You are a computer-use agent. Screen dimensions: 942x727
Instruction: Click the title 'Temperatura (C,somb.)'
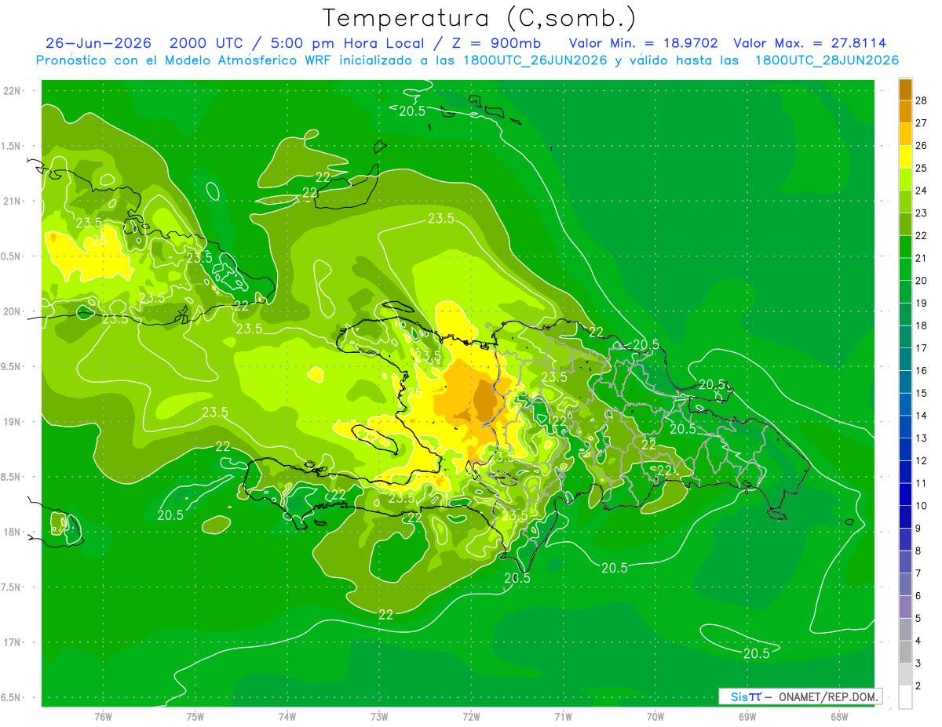tap(480, 18)
